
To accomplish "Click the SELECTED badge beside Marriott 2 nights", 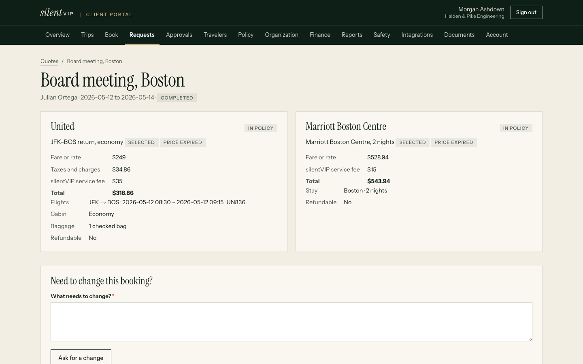I will click(x=413, y=142).
